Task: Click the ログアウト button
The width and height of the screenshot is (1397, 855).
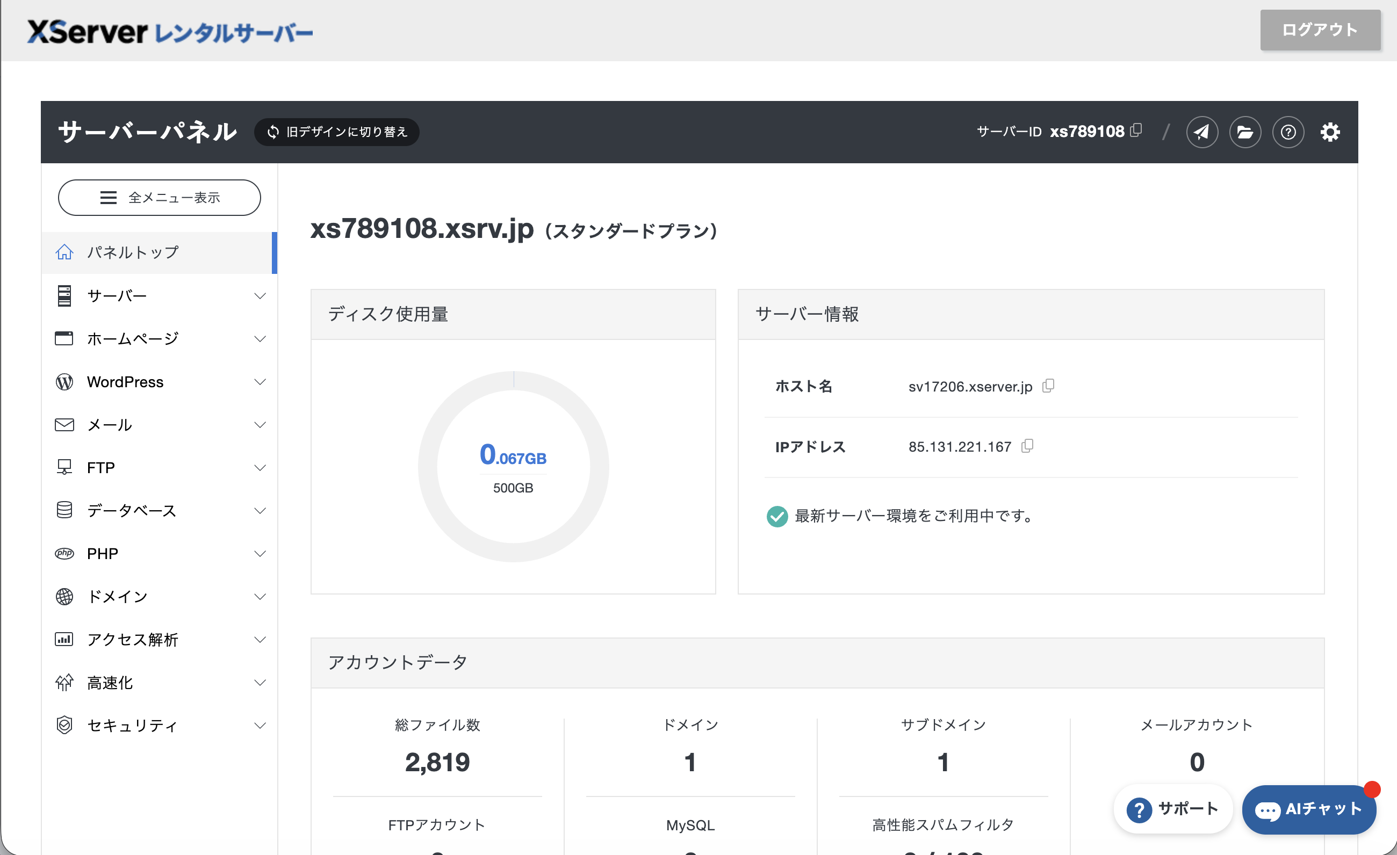Action: click(x=1321, y=30)
